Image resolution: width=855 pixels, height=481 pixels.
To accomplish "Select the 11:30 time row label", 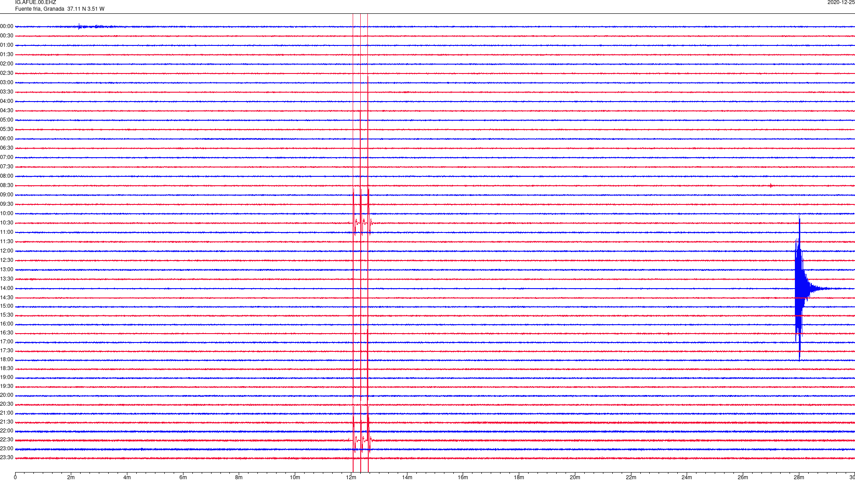I will pyautogui.click(x=7, y=242).
